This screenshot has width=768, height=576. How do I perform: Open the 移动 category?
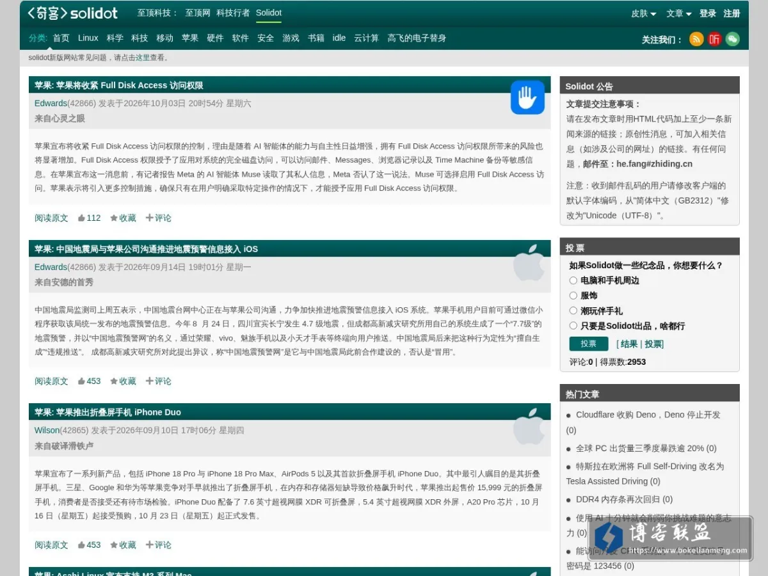(x=165, y=38)
